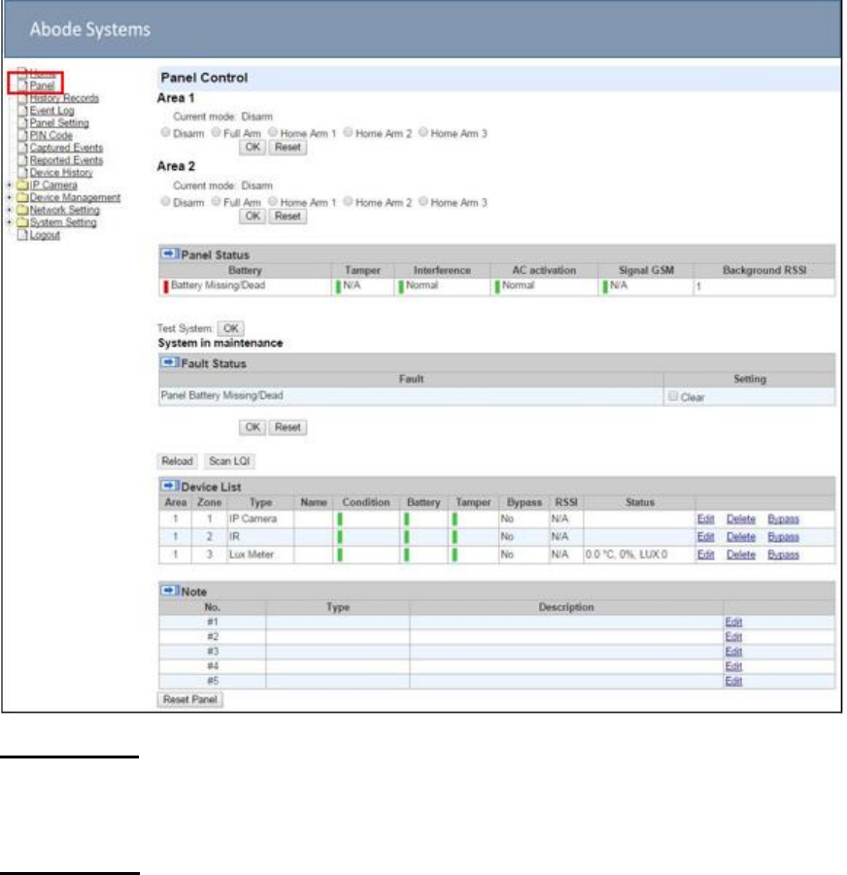This screenshot has height=875, width=847.
Task: Edit the IP Camera device
Action: 705,519
